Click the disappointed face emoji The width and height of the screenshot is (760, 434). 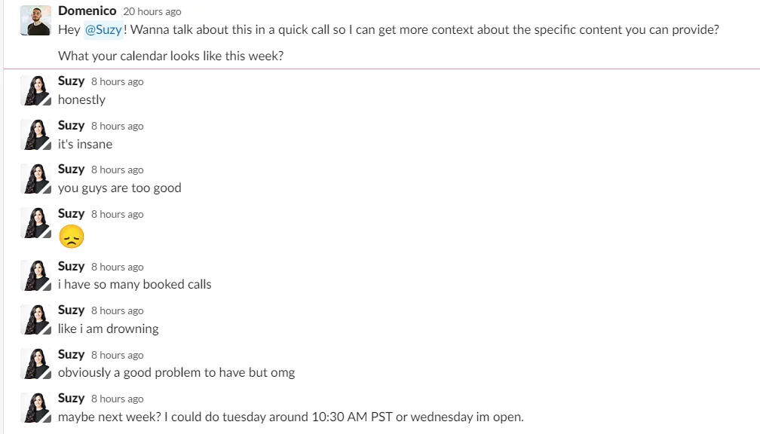(x=71, y=237)
